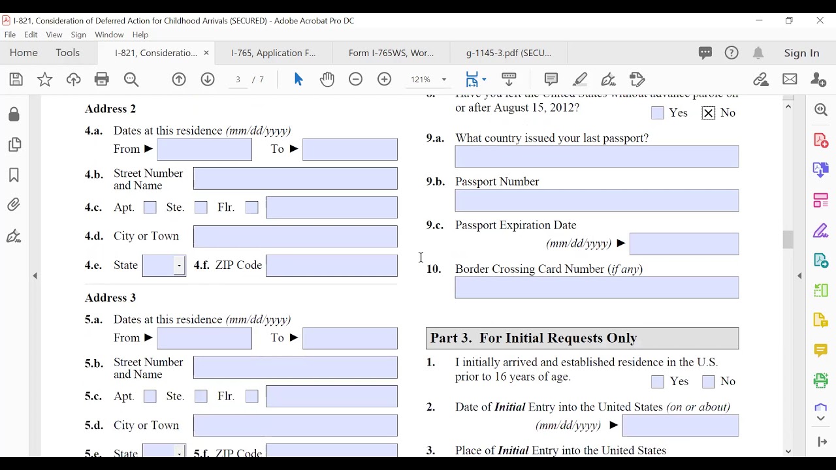836x470 pixels.
Task: Check the Apt. box in row 4.c.
Action: [x=150, y=208]
